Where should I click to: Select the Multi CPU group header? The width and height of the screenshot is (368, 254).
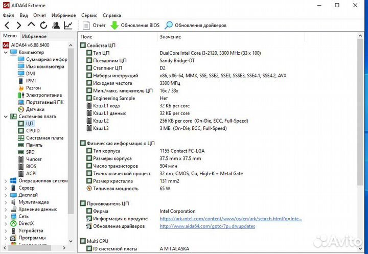pyautogui.click(x=94, y=241)
